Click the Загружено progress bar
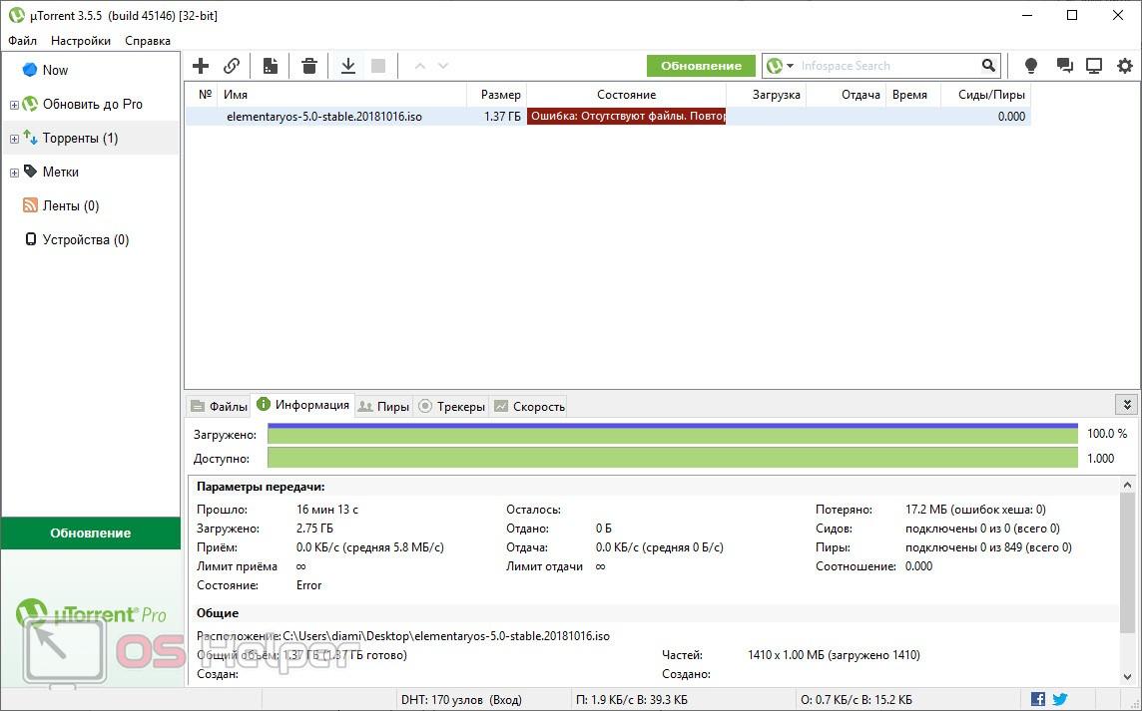Image resolution: width=1142 pixels, height=711 pixels. [672, 434]
